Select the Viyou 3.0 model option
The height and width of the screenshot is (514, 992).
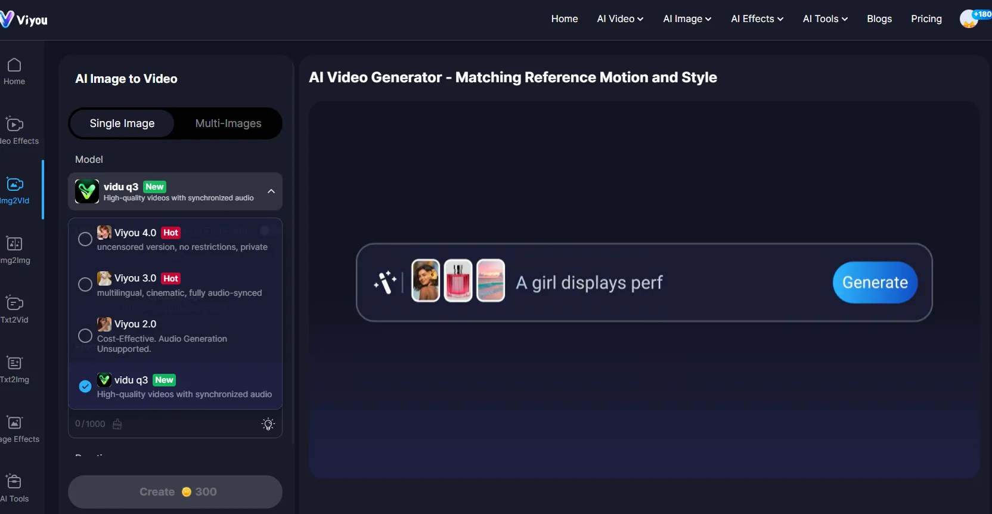pyautogui.click(x=85, y=285)
